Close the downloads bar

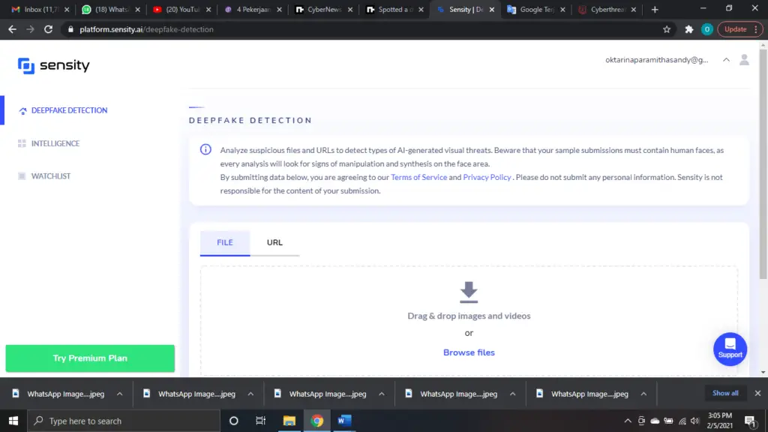click(x=757, y=393)
